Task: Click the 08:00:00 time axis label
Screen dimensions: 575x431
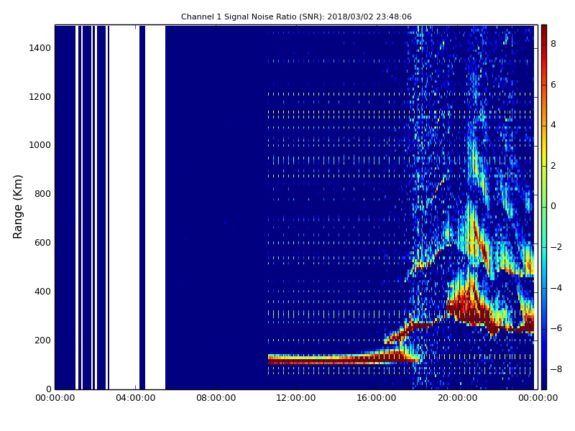Action: point(216,398)
